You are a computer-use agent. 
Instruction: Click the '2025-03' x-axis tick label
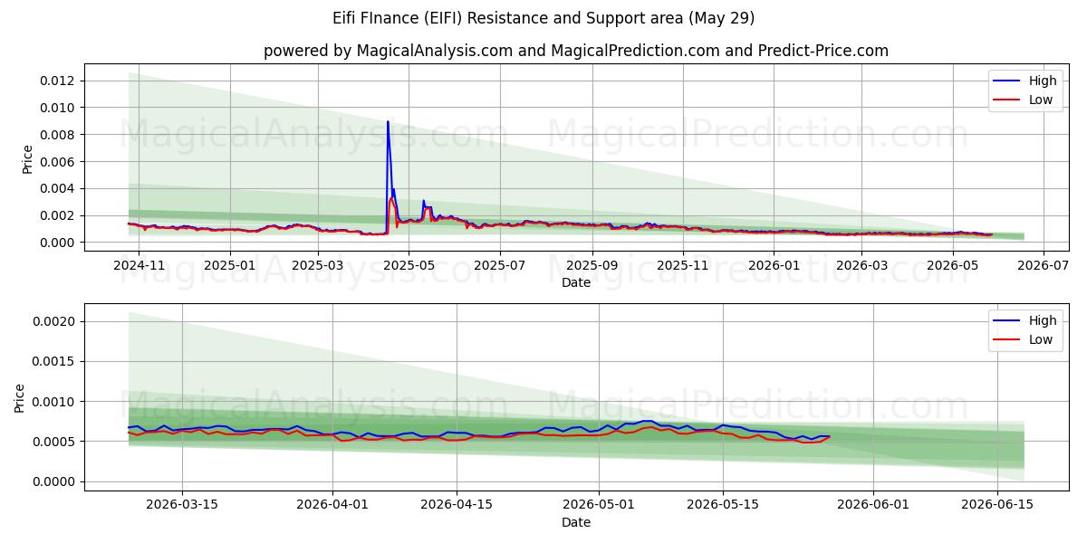pyautogui.click(x=317, y=264)
